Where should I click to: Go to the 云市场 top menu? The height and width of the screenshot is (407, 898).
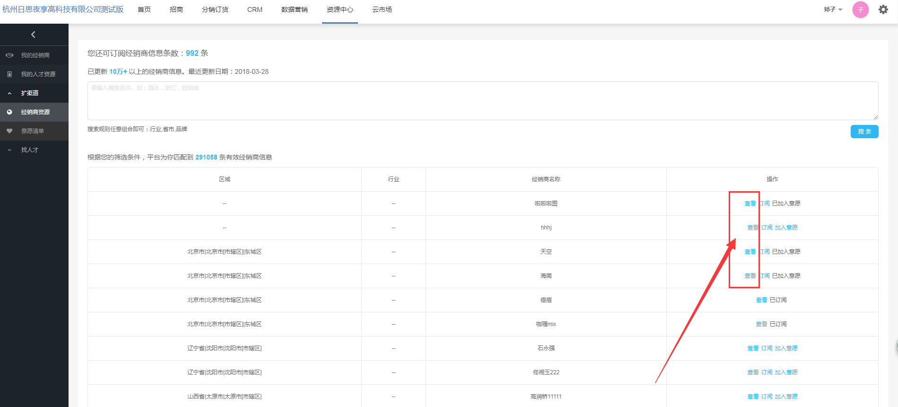click(382, 9)
